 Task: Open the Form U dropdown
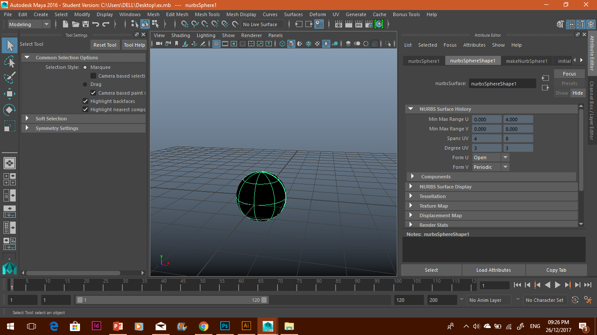491,157
